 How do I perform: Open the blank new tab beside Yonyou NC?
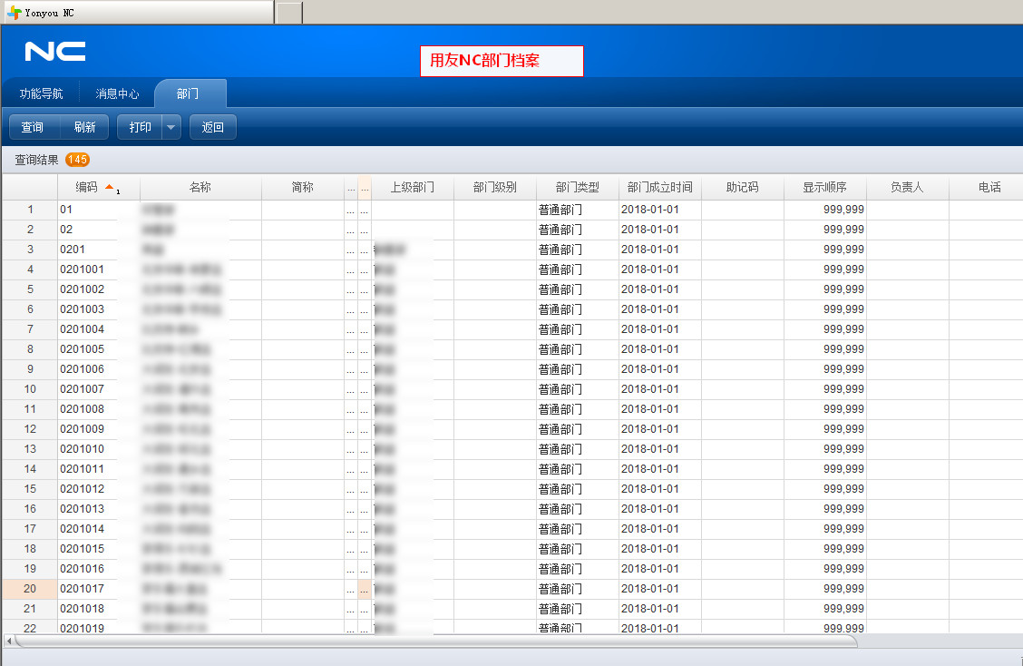288,13
